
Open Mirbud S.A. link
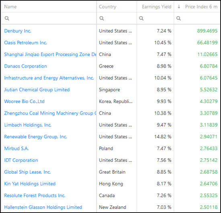pyautogui.click(x=16, y=149)
